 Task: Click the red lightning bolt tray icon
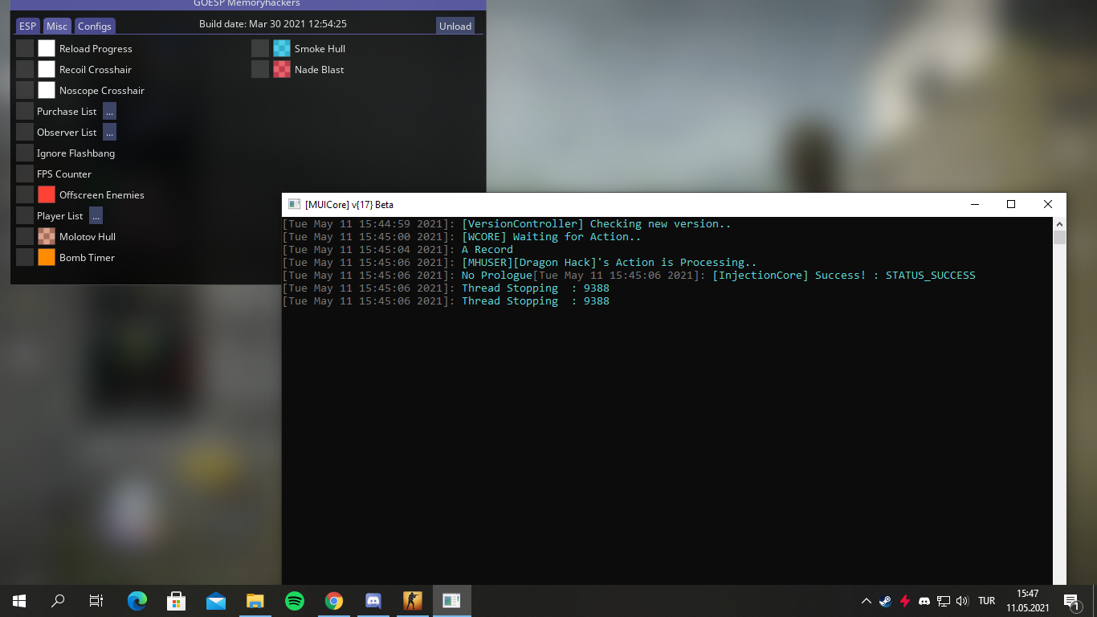click(x=905, y=601)
